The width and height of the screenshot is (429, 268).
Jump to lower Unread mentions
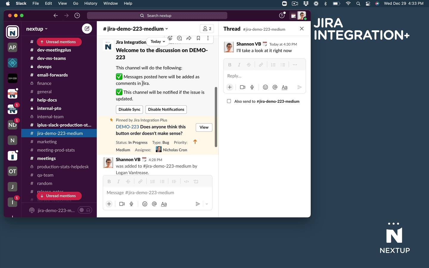click(x=59, y=196)
